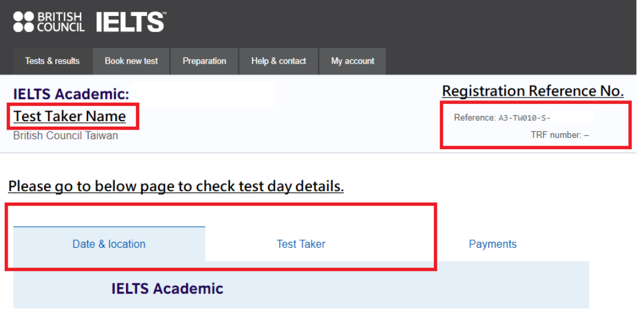The image size is (637, 309).
Task: Click the Test Taker Name label
Action: point(70,116)
